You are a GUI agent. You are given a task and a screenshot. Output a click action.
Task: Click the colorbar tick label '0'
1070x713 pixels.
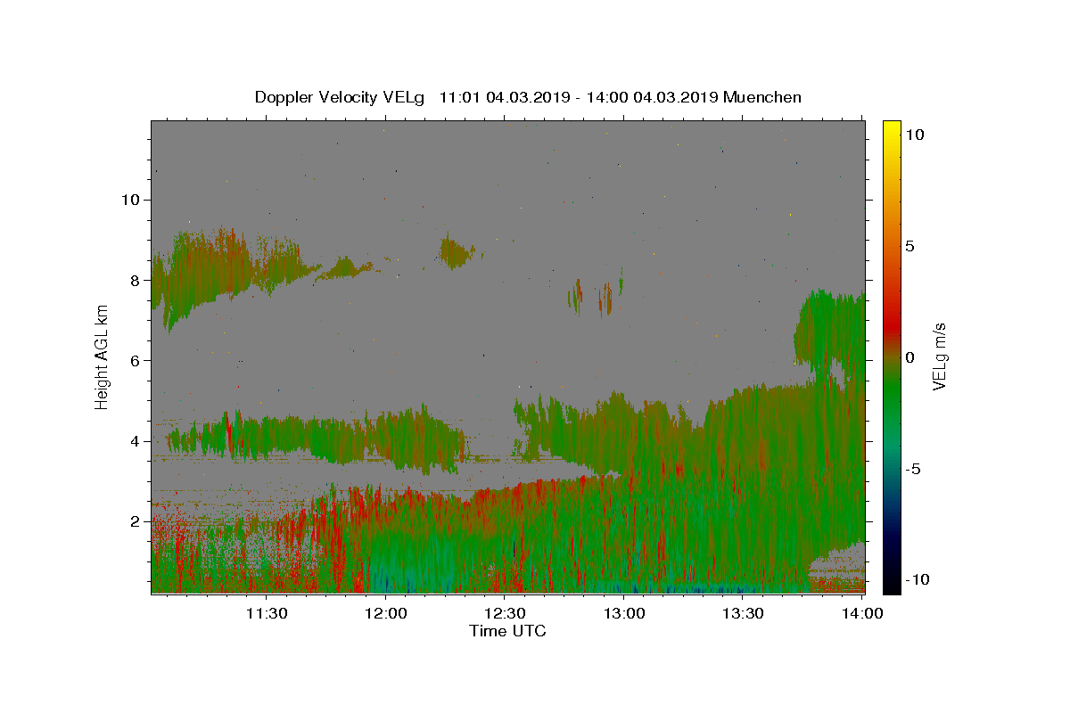(909, 357)
